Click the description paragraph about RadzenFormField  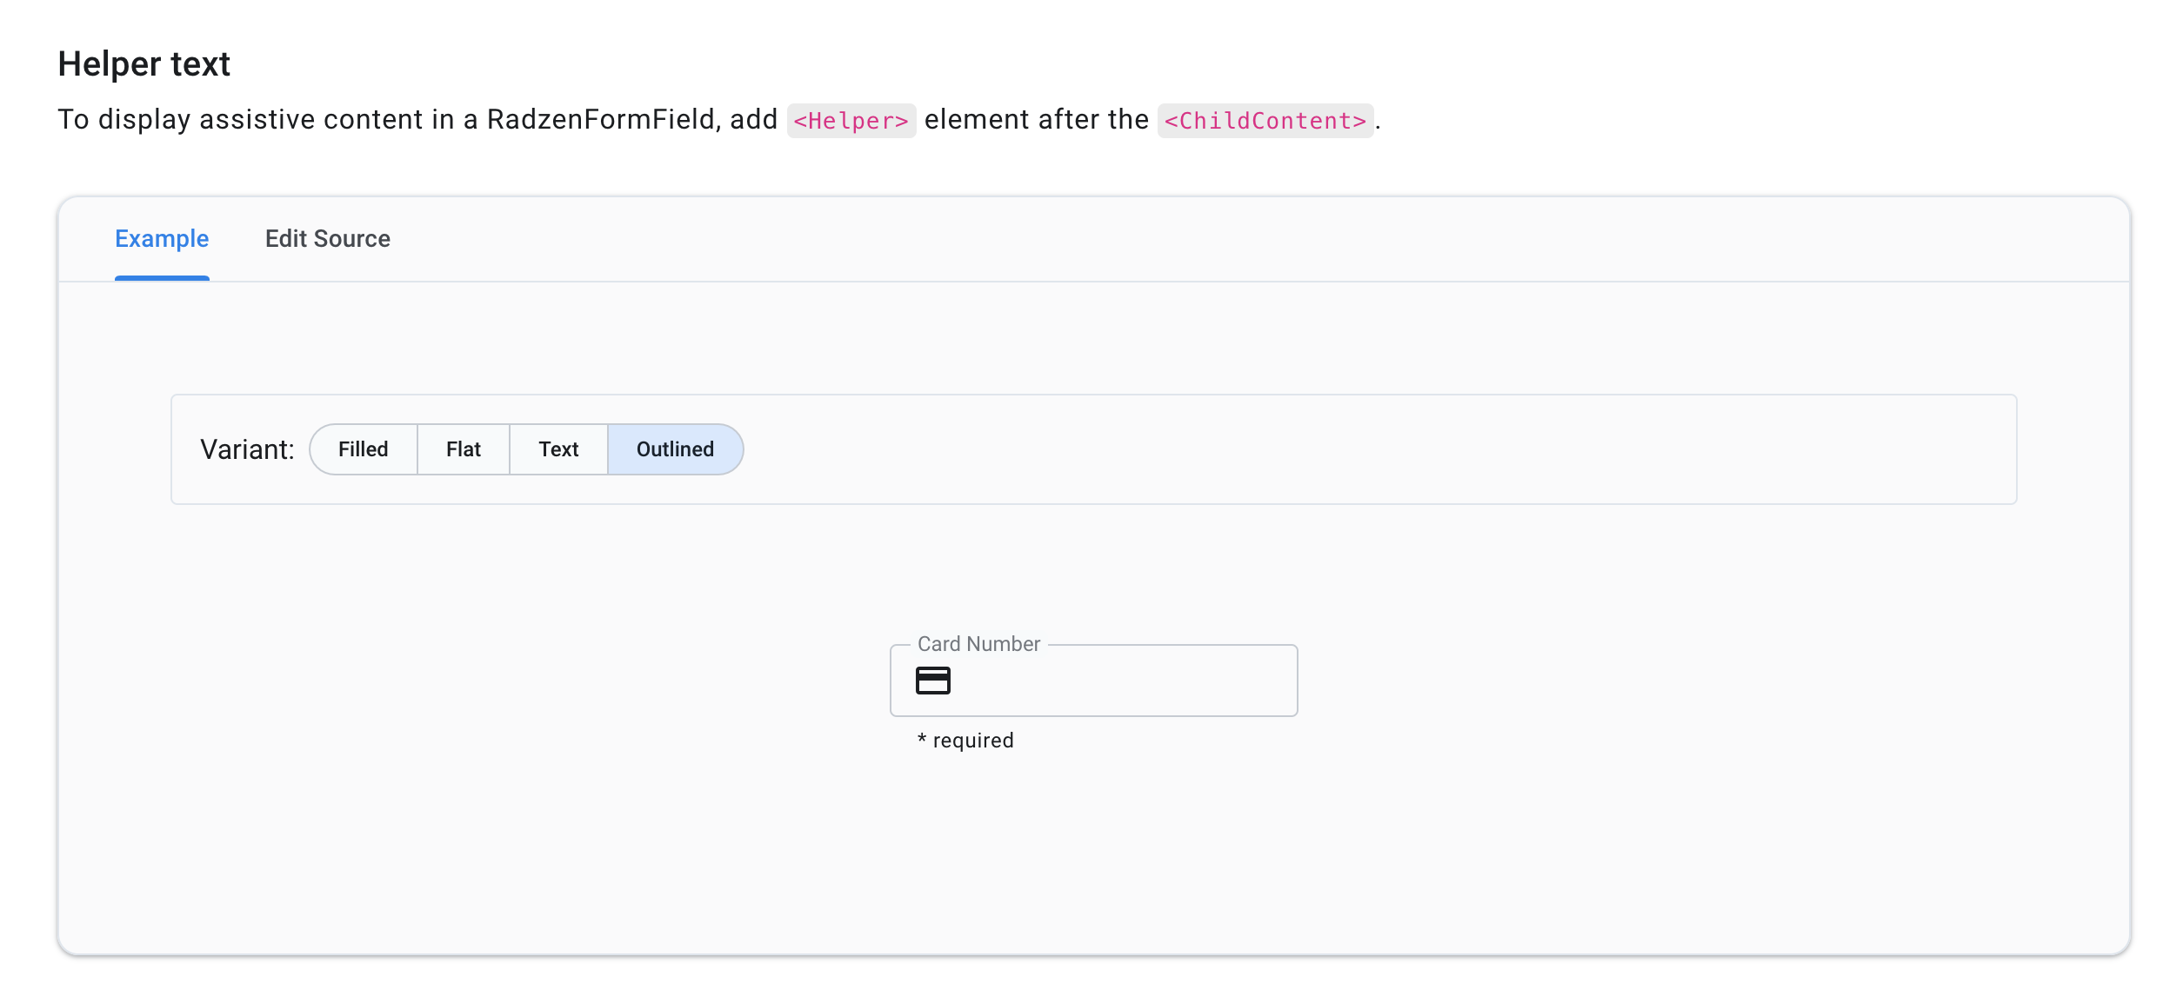click(x=609, y=119)
